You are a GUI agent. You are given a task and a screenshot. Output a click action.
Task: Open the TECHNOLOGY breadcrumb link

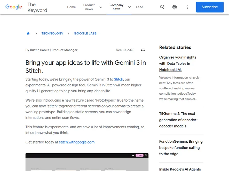tap(52, 33)
